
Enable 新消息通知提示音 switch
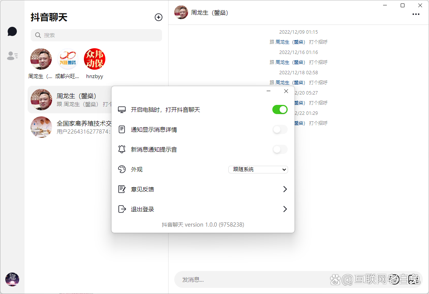(280, 149)
